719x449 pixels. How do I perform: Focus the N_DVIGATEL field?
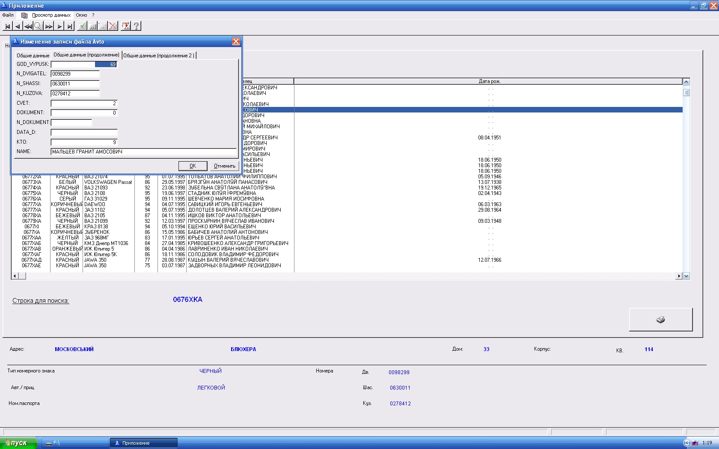tap(75, 74)
